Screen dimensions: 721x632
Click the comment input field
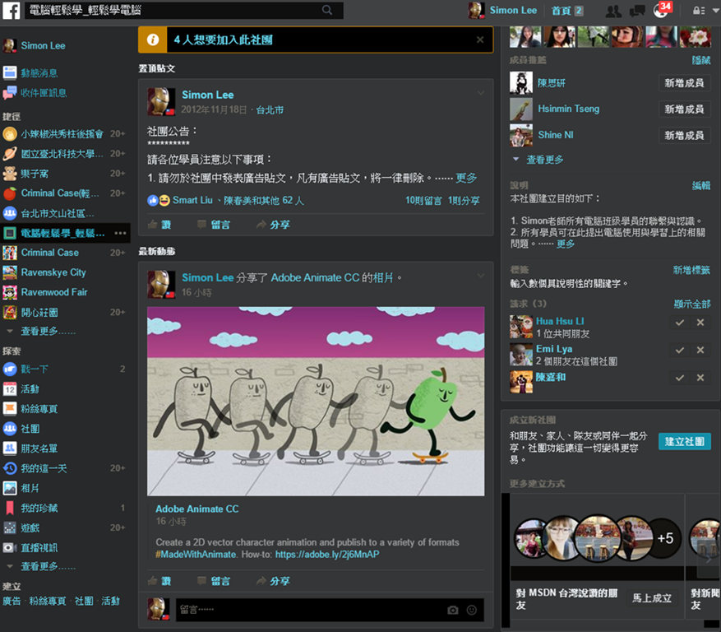pos(330,610)
